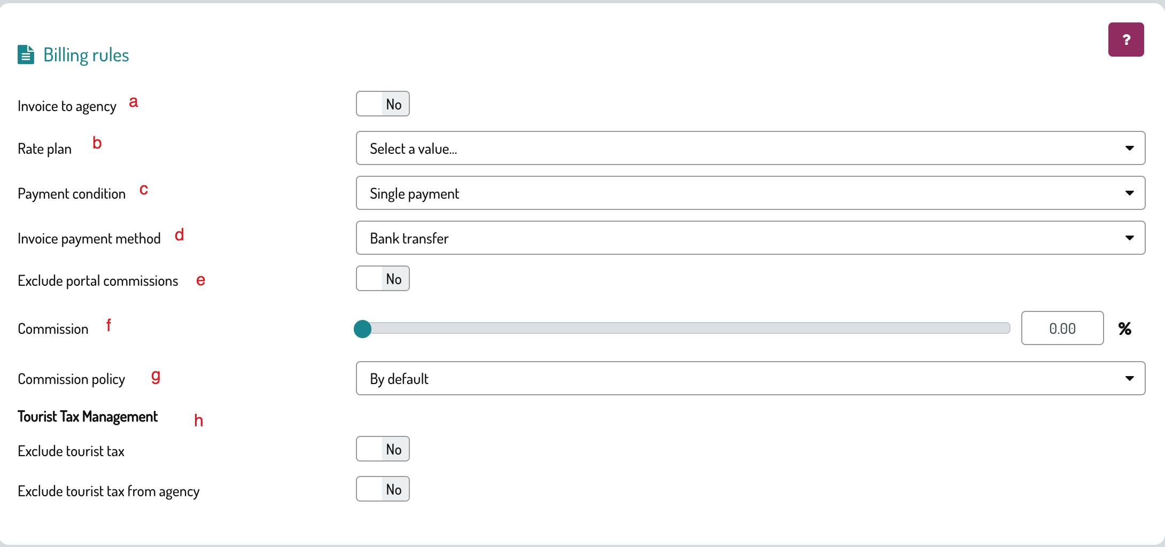Click the Rate plan dropdown arrow
This screenshot has width=1165, height=547.
tap(1129, 148)
